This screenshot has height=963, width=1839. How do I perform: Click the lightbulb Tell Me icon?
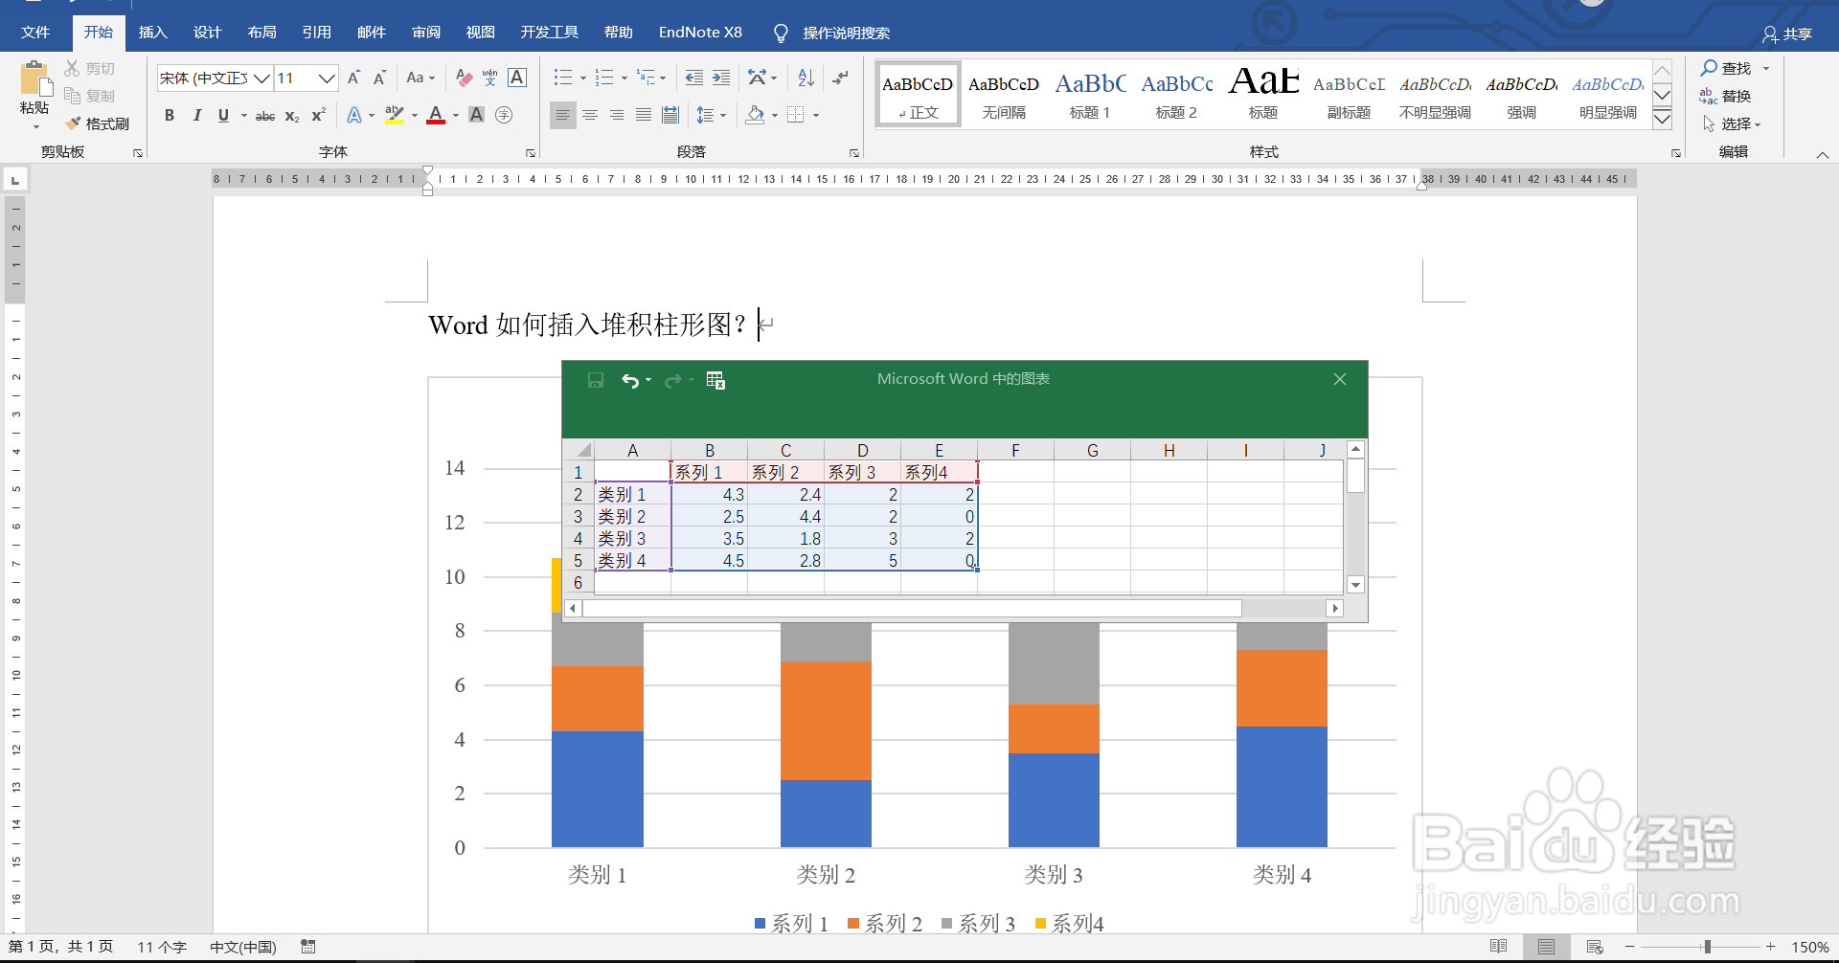[781, 34]
